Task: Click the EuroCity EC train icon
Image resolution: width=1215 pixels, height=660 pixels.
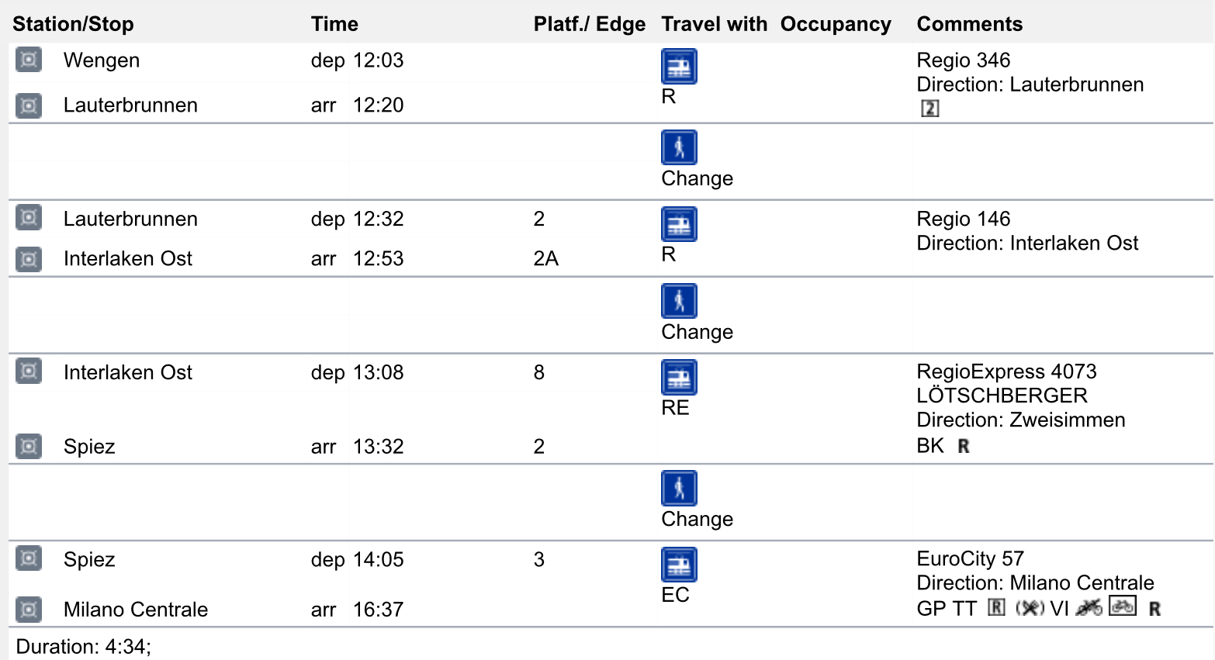Action: 679,565
